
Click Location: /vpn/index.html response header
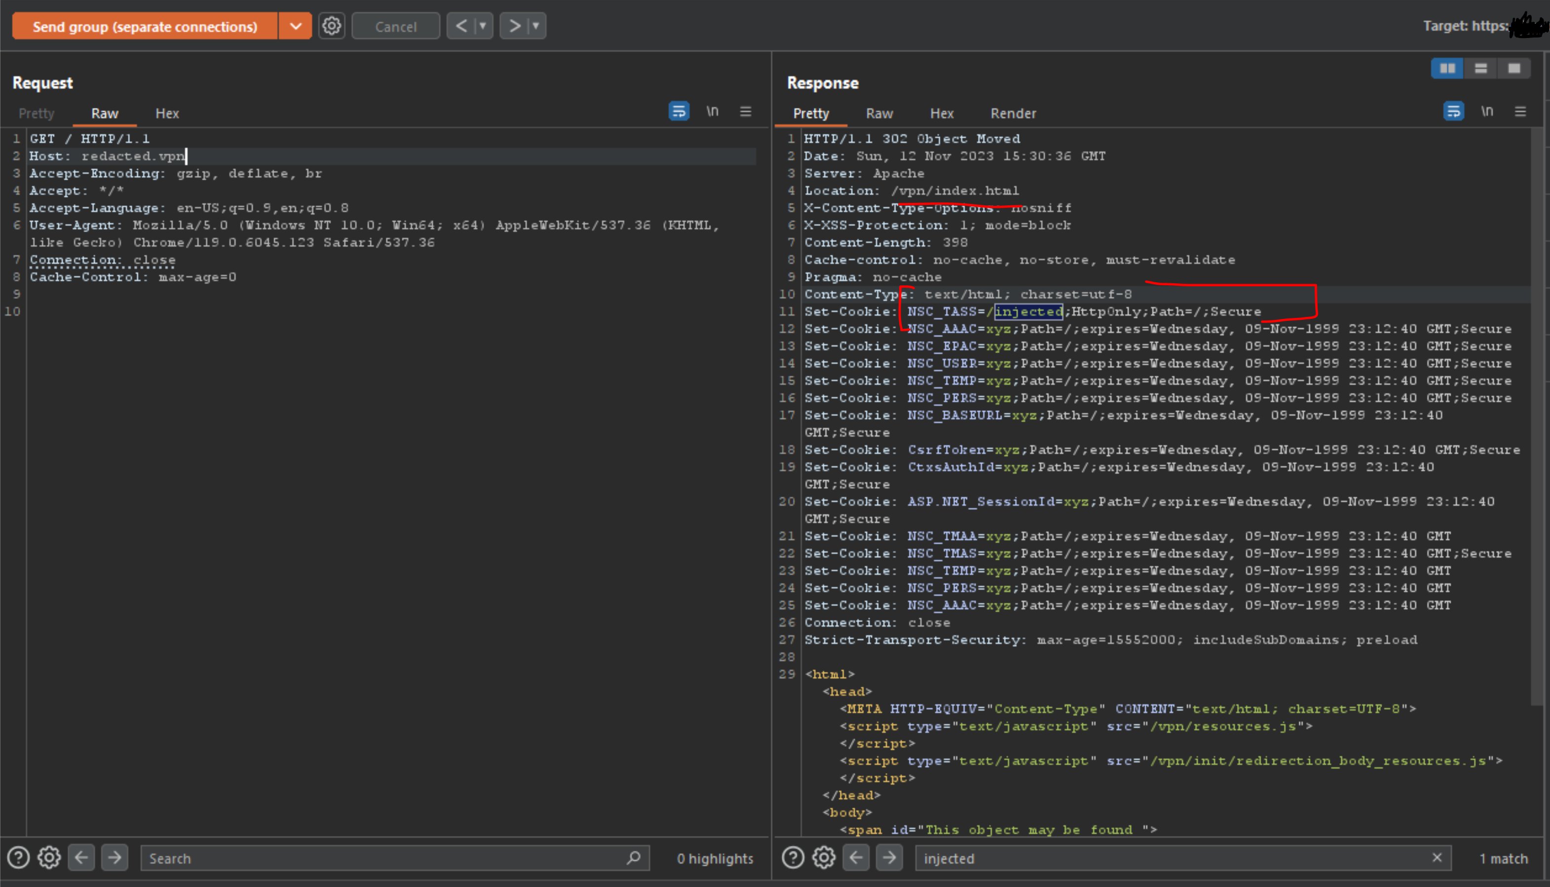pyautogui.click(x=912, y=191)
